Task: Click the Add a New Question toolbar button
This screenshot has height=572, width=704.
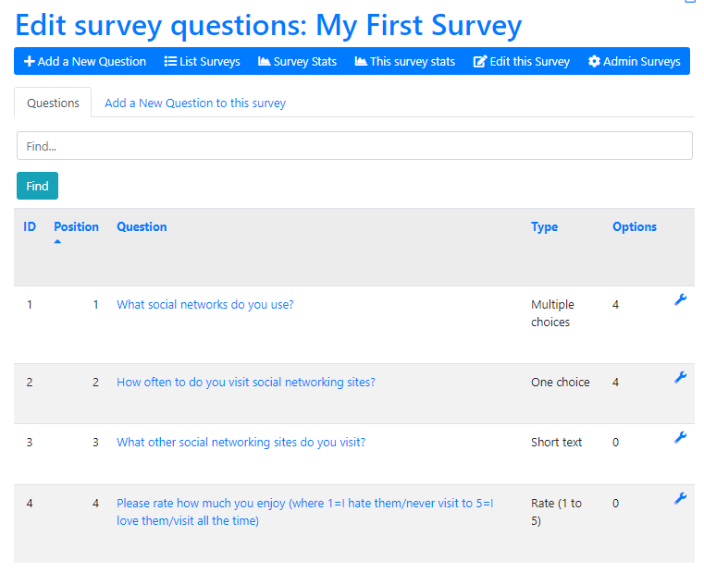Action: [85, 62]
